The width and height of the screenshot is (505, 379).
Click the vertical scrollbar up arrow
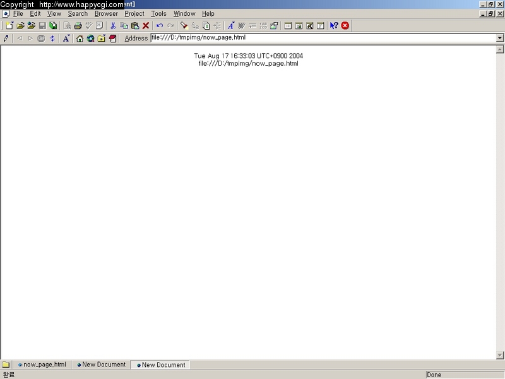coord(500,49)
